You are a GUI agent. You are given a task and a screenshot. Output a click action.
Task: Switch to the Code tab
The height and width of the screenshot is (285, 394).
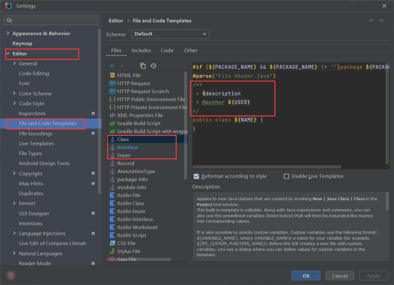(167, 51)
